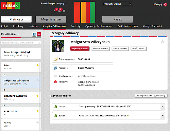Click Facebook name Gosia Wujczyk
This screenshot has height=131, width=170.
(86, 68)
